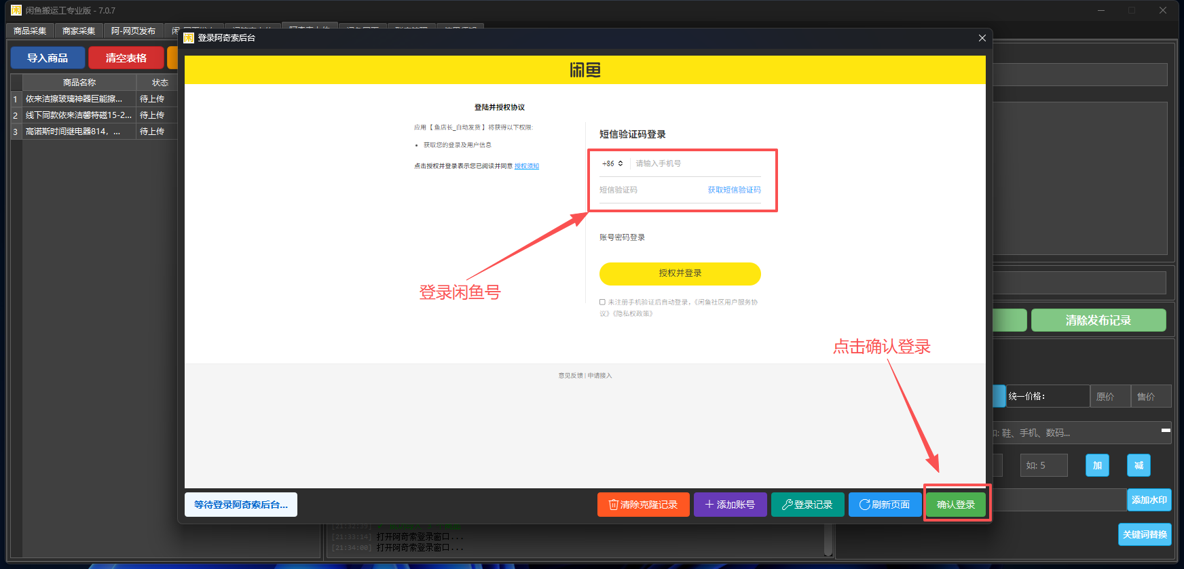Image resolution: width=1184 pixels, height=569 pixels.
Task: Open 登录记录 with the wrench icon
Action: pos(807,505)
